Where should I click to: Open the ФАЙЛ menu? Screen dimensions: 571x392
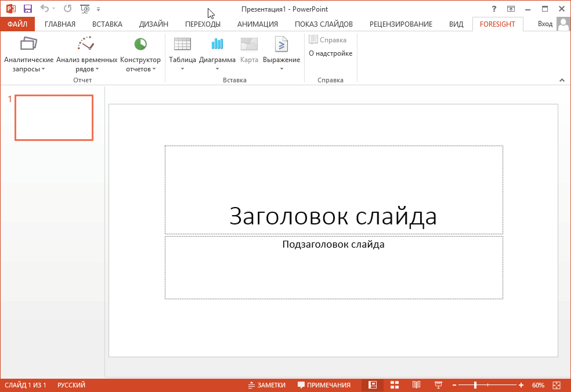click(17, 24)
